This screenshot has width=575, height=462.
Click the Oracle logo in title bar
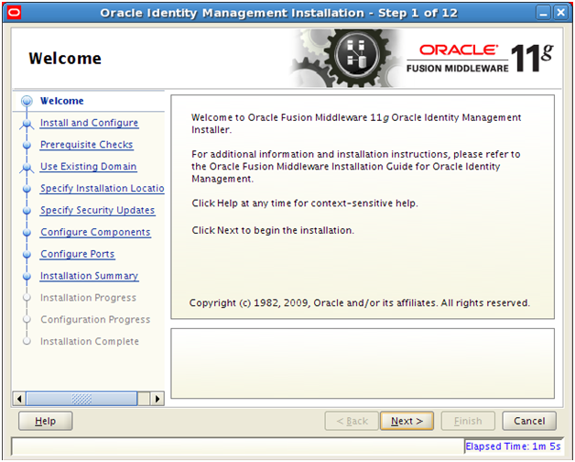click(14, 13)
